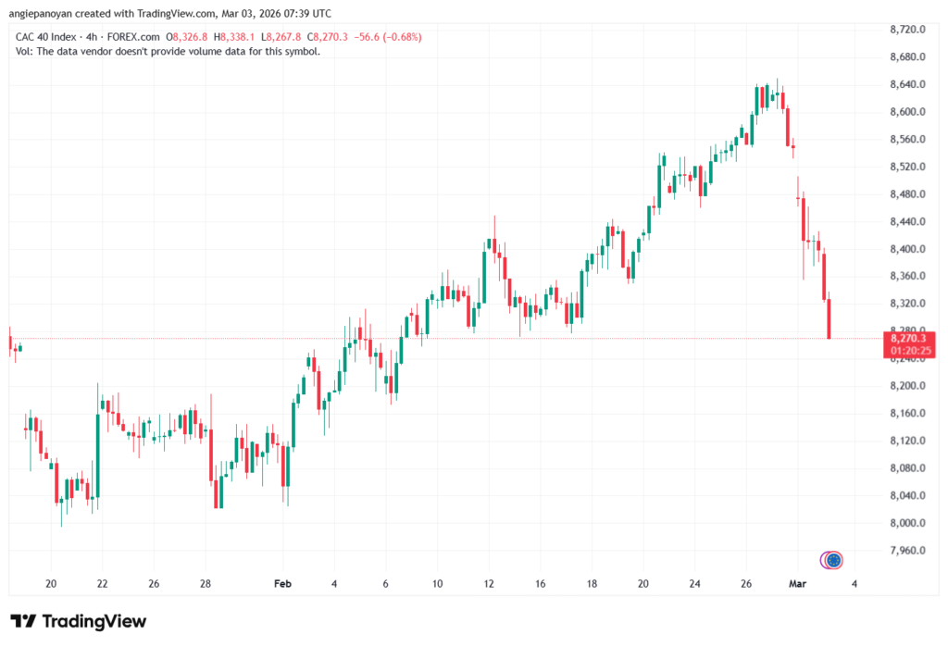Click the TradingView logo icon
The image size is (948, 647).
tap(23, 621)
